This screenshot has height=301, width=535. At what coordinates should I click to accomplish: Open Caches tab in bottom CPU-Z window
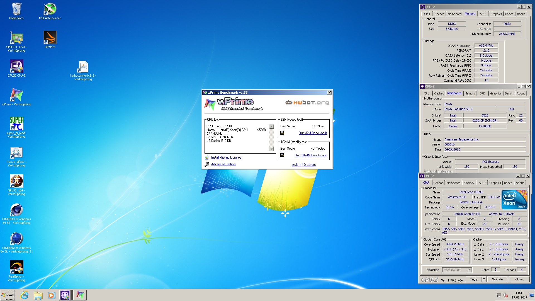pyautogui.click(x=438, y=183)
